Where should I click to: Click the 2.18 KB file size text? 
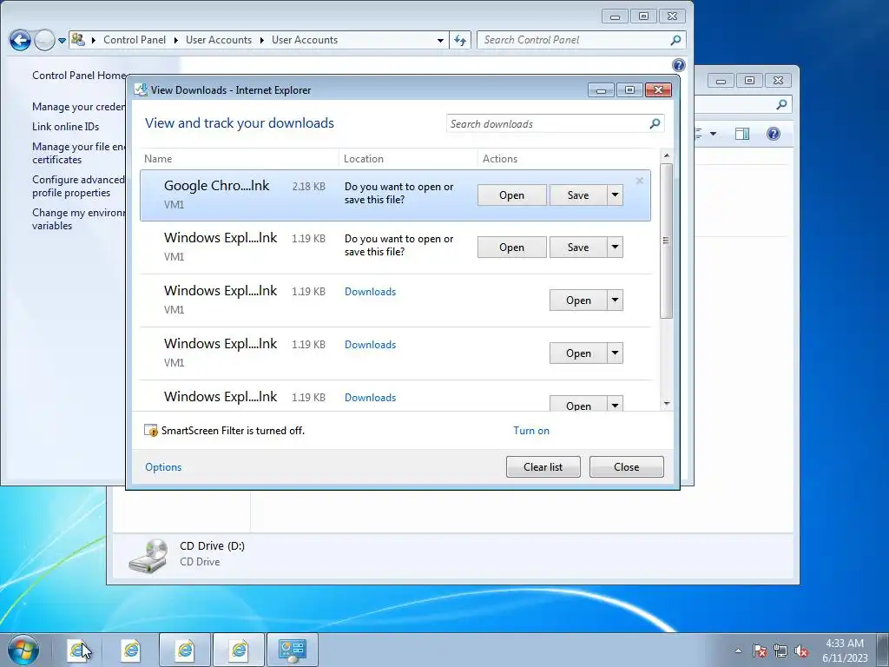click(308, 186)
